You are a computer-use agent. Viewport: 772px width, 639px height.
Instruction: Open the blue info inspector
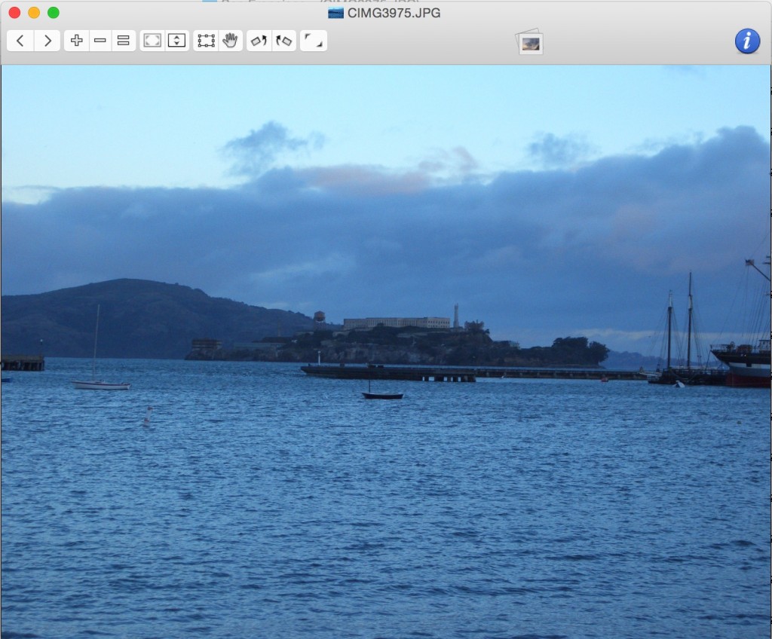[746, 41]
